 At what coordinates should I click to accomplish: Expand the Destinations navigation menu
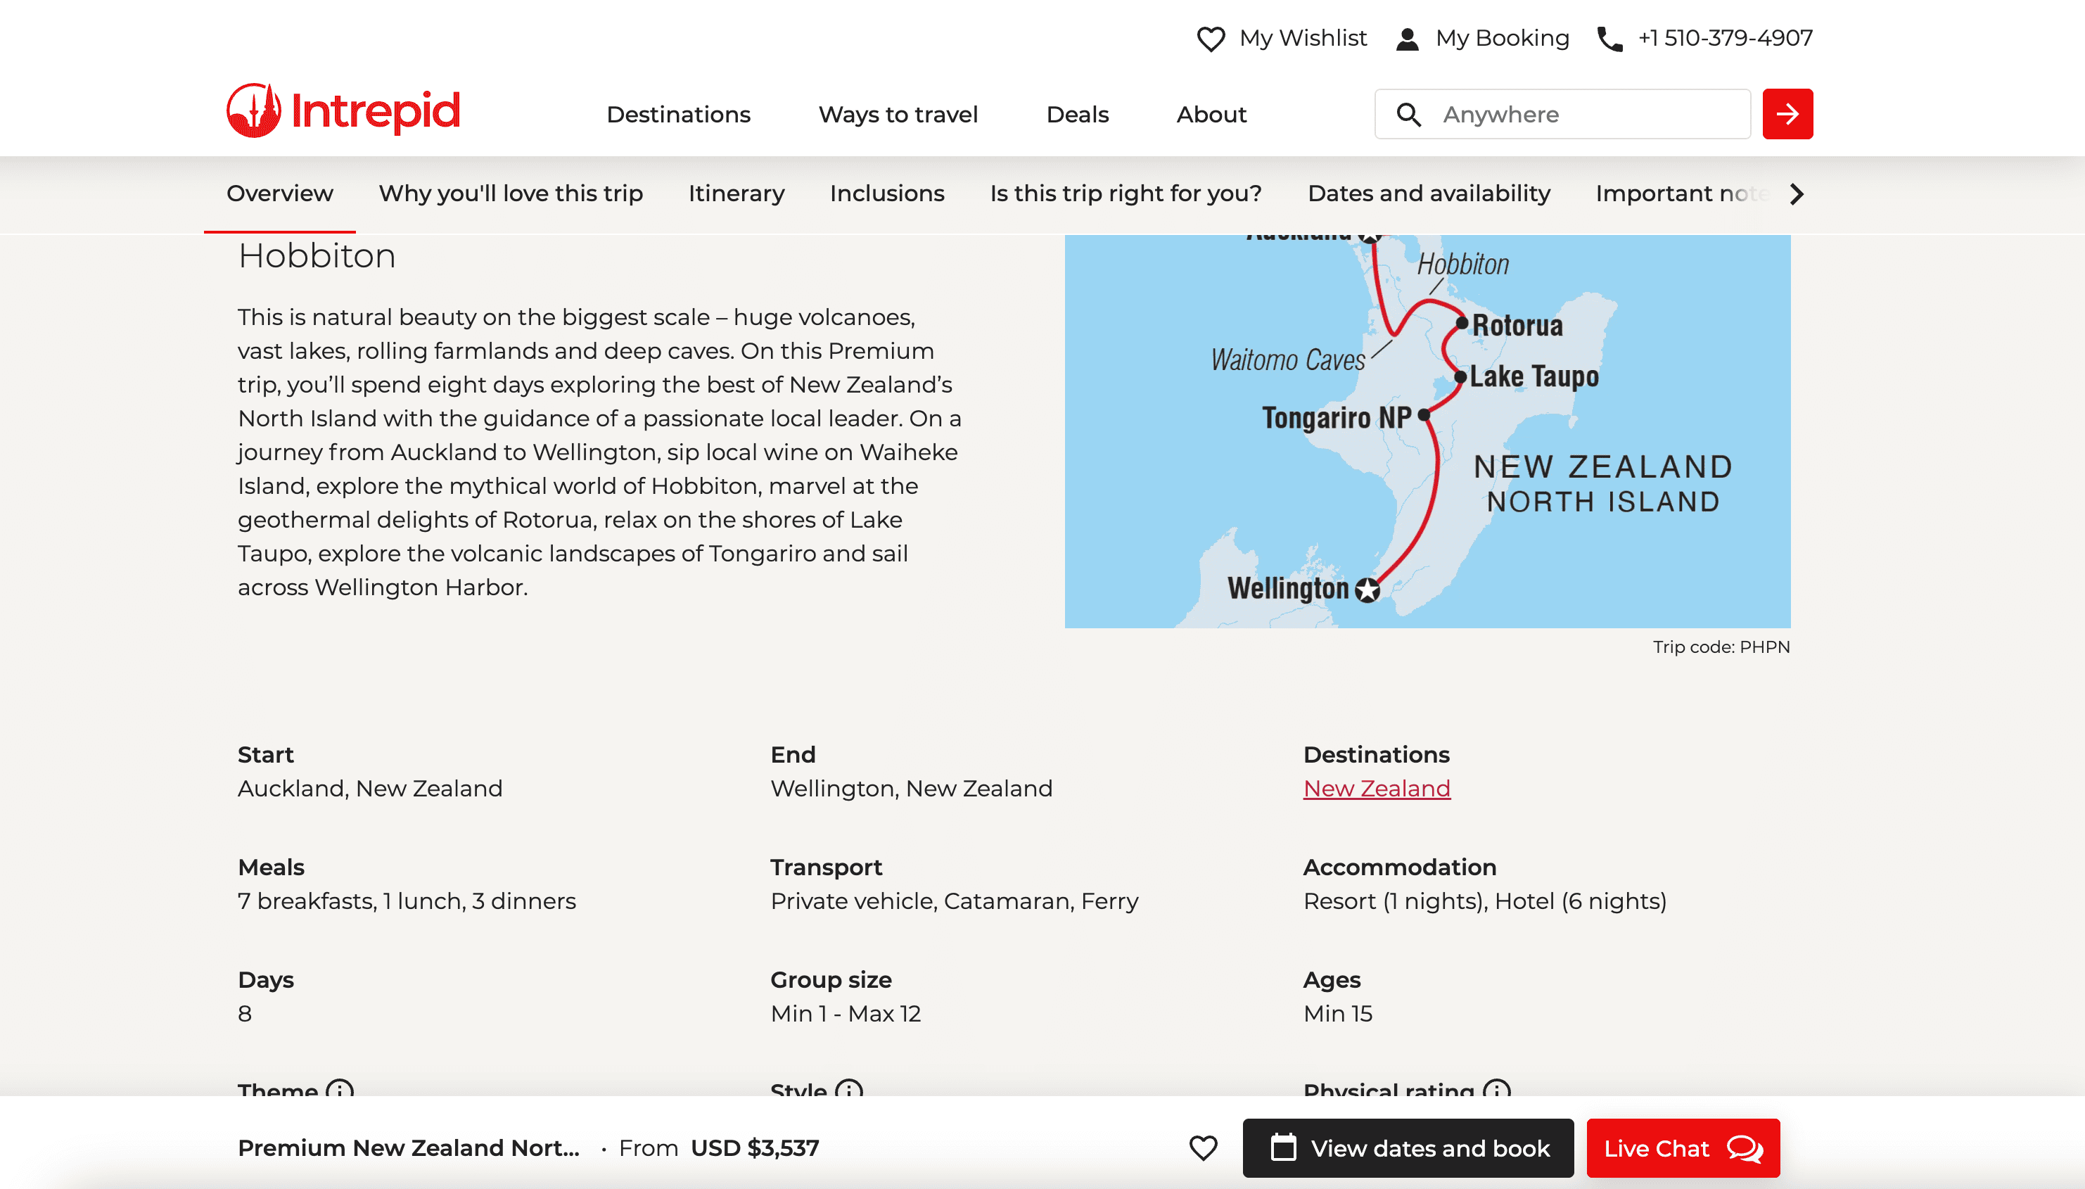[x=678, y=114]
